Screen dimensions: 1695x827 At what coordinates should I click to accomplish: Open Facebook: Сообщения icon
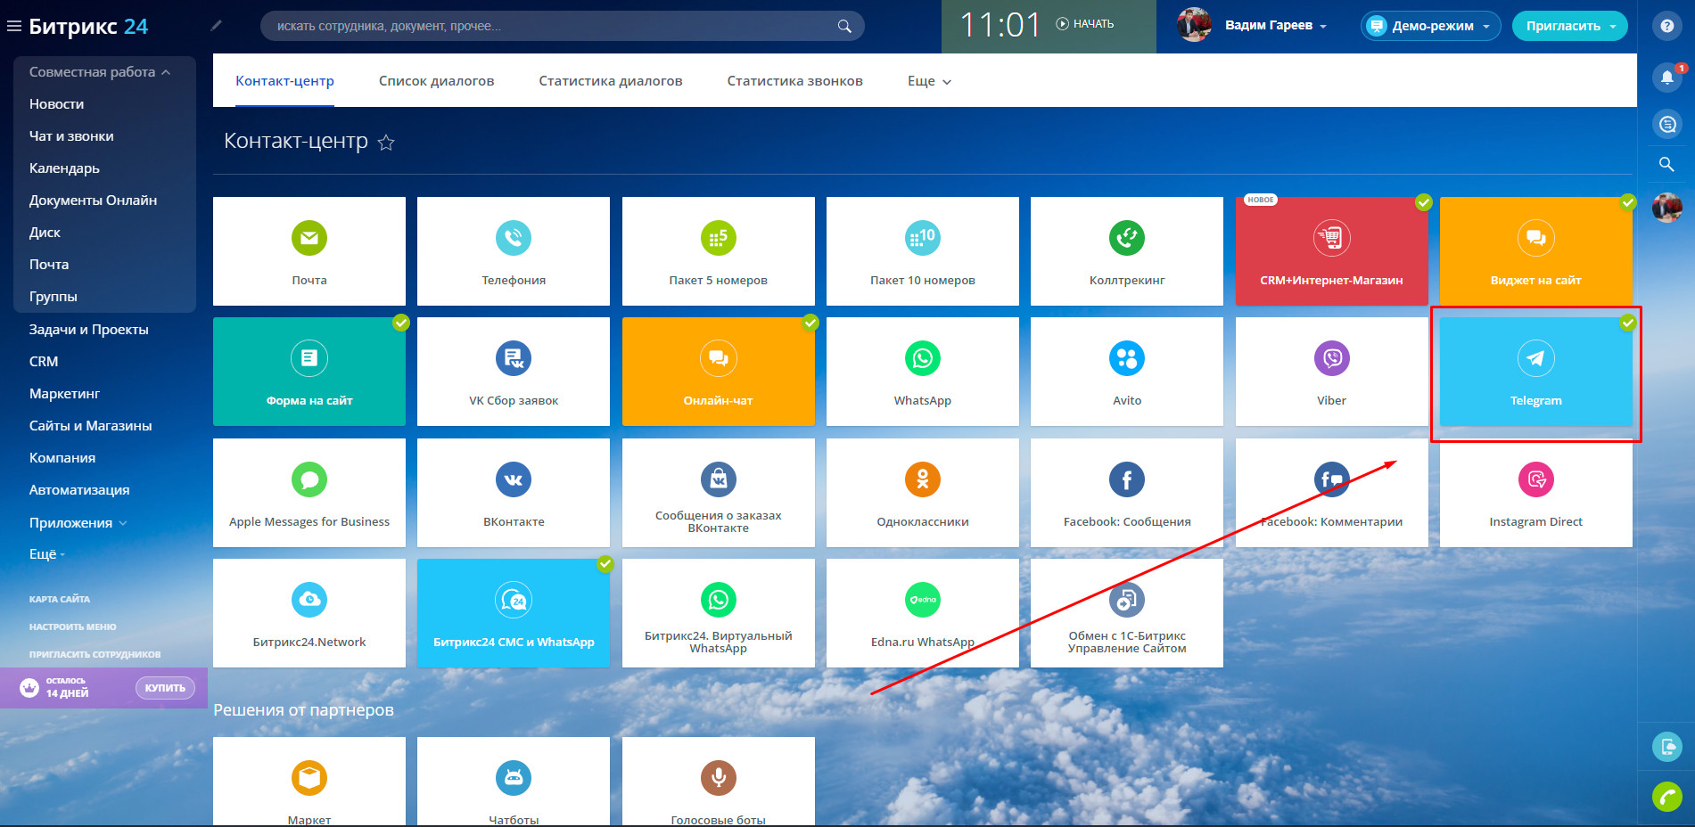[1127, 479]
